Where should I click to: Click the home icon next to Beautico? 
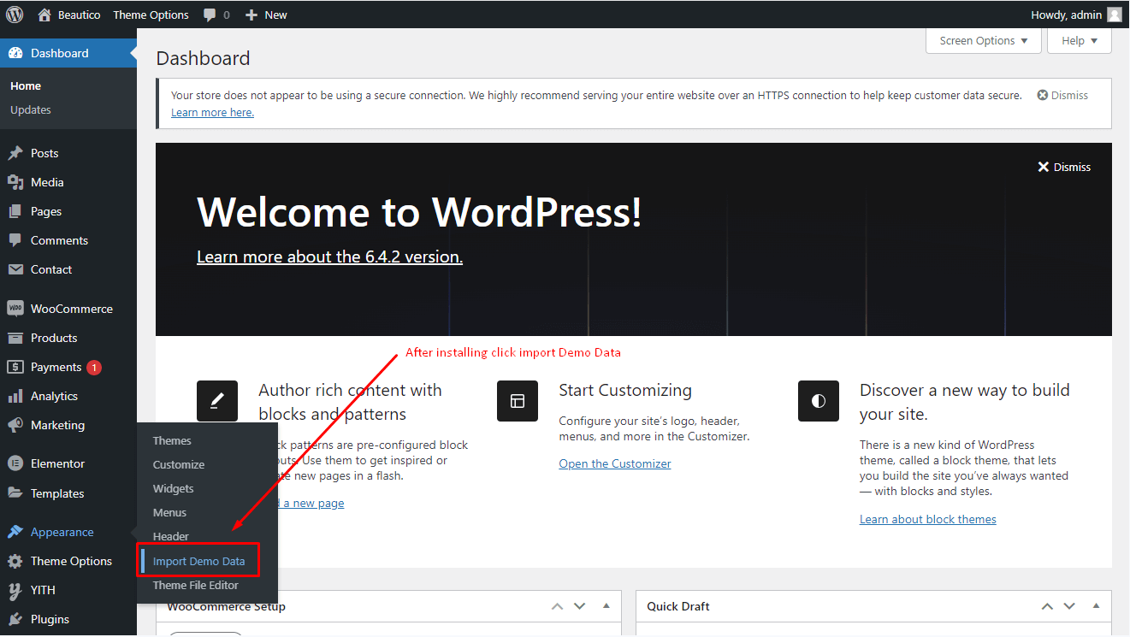(44, 15)
